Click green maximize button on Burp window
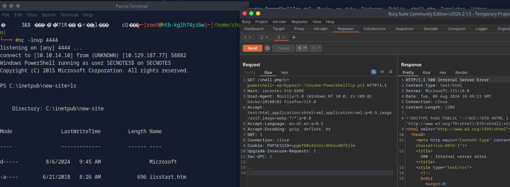510x187 pixels. [x=251, y=13]
